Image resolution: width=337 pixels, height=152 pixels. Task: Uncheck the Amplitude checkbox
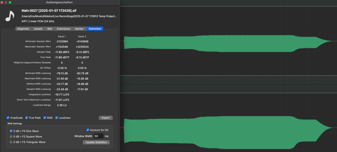(x=8, y=118)
